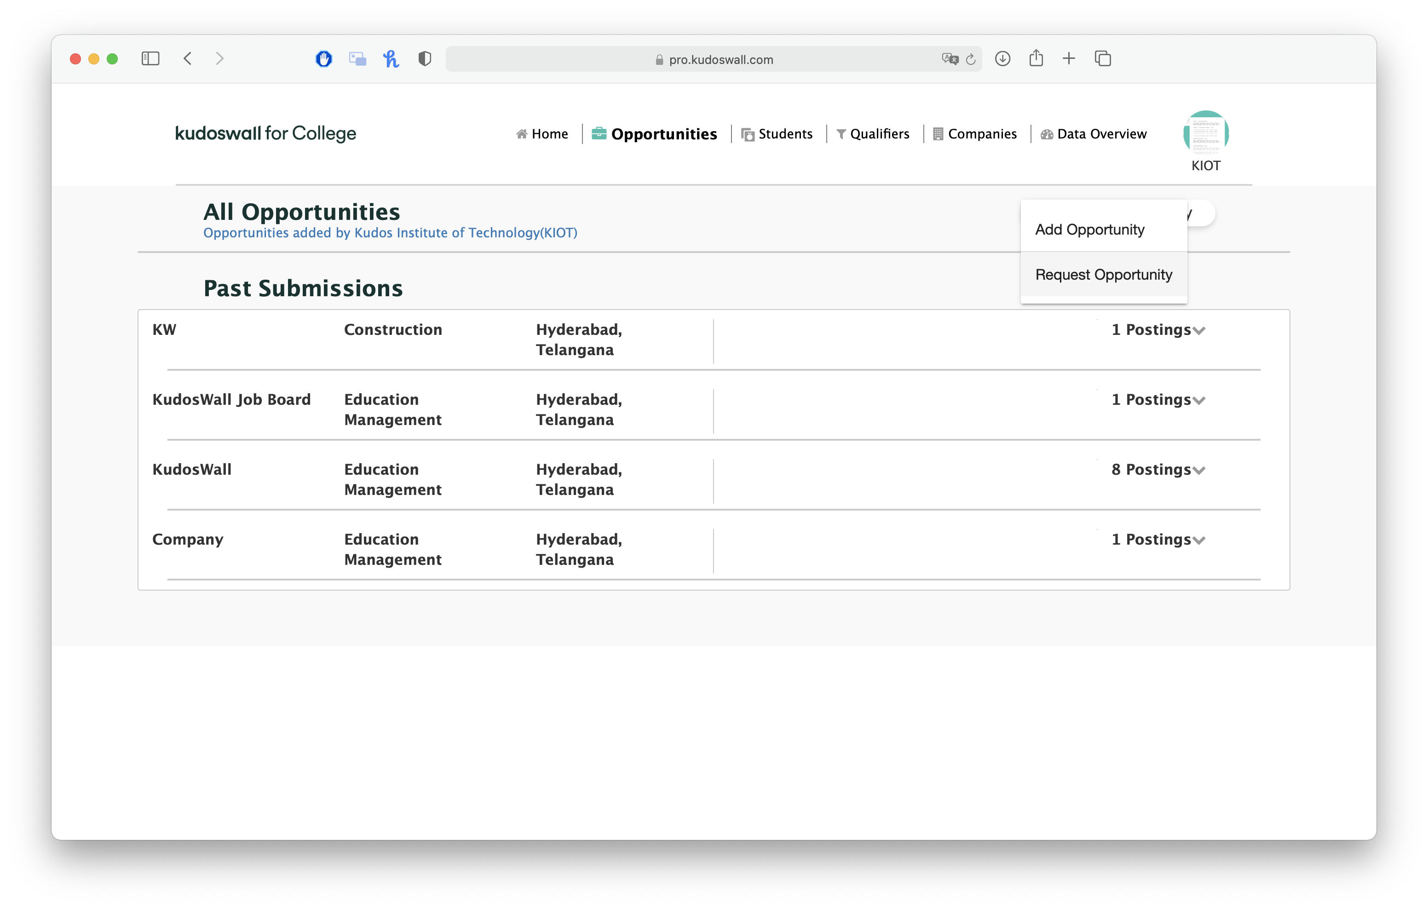Viewport: 1428px width, 908px height.
Task: Click the translate icon in the address bar
Action: pyautogui.click(x=950, y=59)
